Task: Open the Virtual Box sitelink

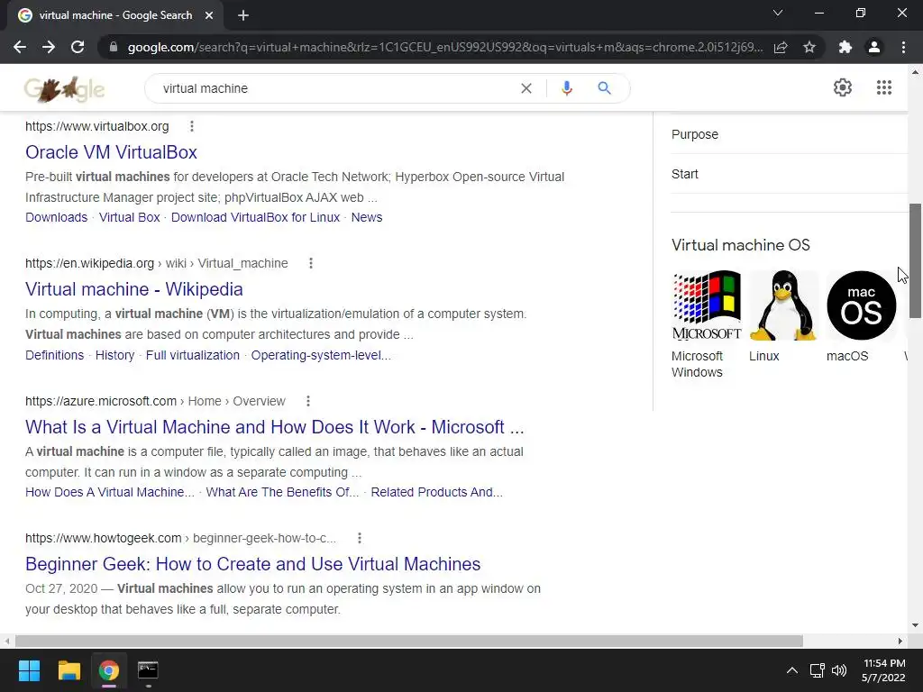Action: tap(130, 217)
